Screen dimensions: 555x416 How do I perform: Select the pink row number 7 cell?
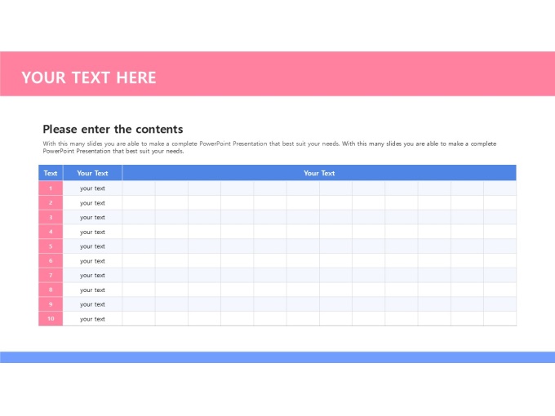[51, 275]
